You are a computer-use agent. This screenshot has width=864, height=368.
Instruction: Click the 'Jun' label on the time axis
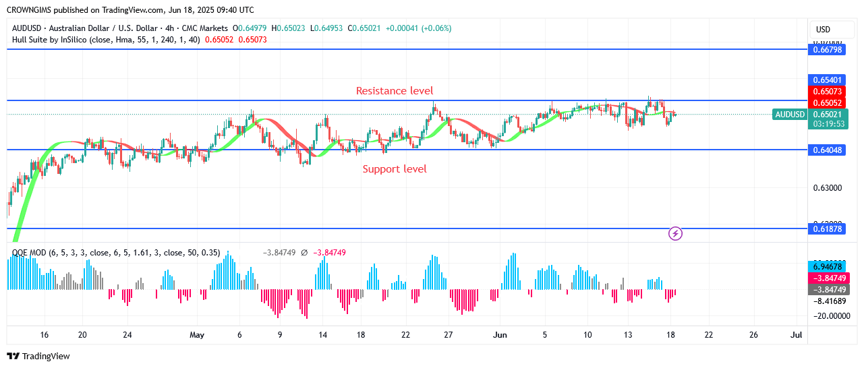pos(500,335)
